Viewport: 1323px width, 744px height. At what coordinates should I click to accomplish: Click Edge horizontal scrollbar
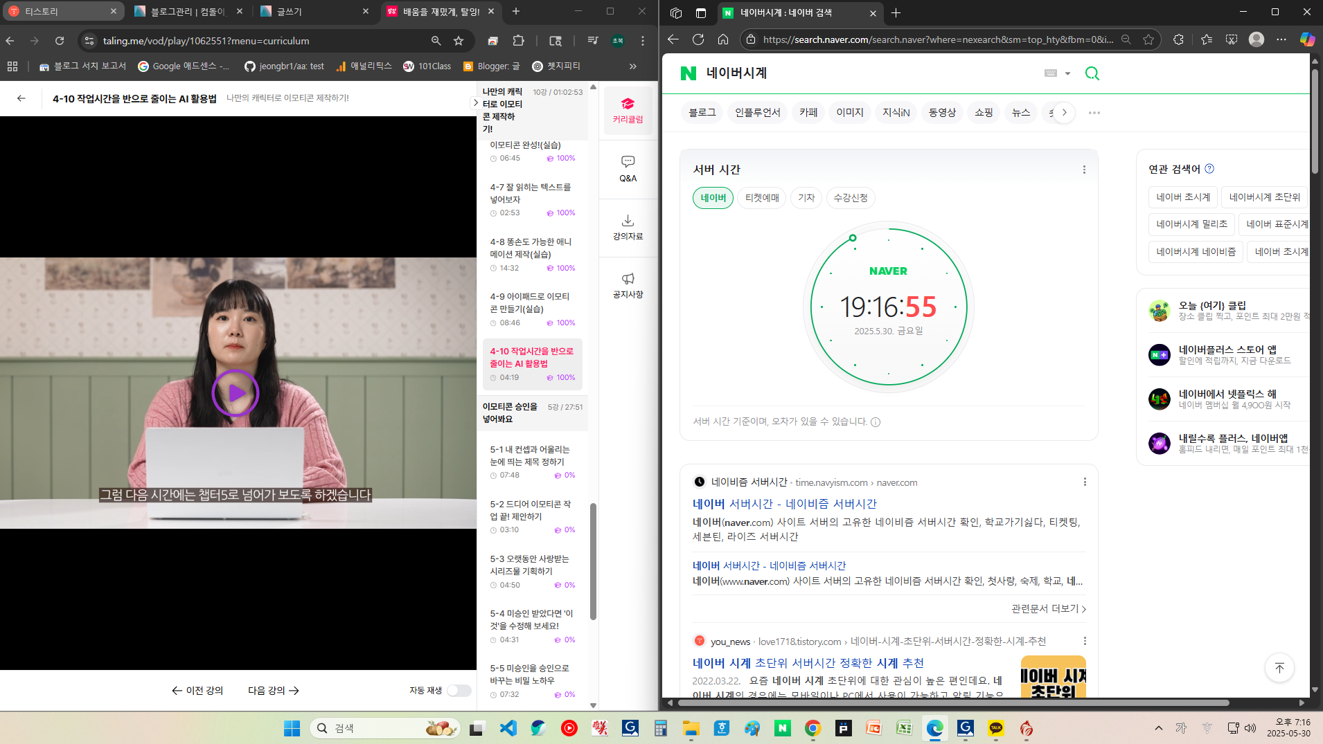pos(952,702)
